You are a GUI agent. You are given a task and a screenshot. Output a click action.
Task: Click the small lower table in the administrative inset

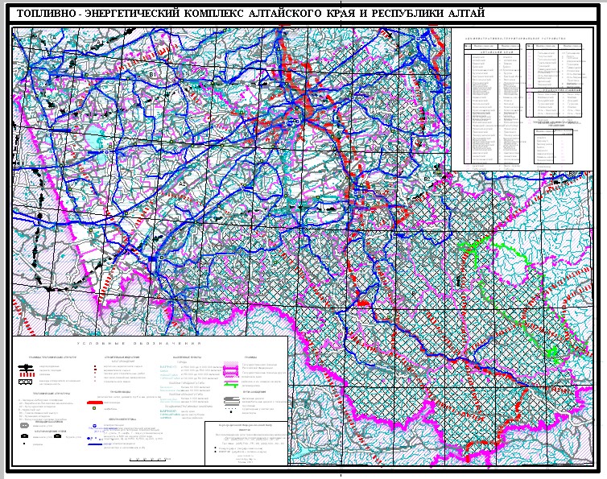[554, 146]
